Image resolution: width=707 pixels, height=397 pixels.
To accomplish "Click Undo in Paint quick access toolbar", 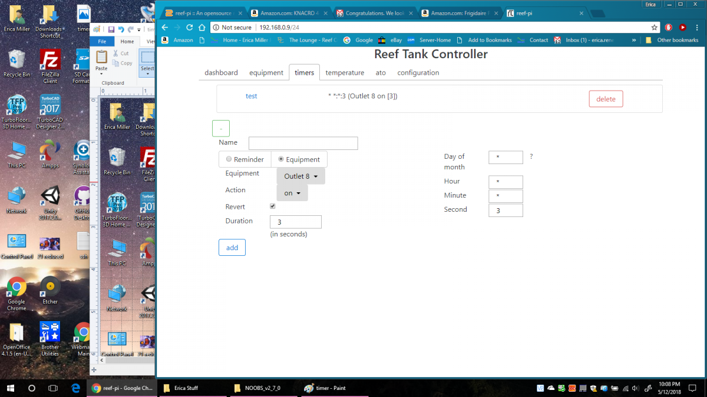I will 121,29.
